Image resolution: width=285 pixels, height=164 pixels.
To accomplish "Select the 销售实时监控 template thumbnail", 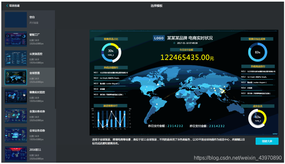I will (x=16, y=97).
